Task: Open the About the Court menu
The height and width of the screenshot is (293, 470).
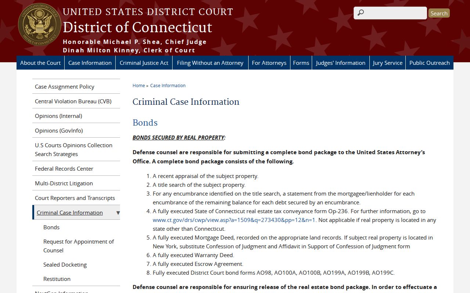Action: [x=40, y=63]
